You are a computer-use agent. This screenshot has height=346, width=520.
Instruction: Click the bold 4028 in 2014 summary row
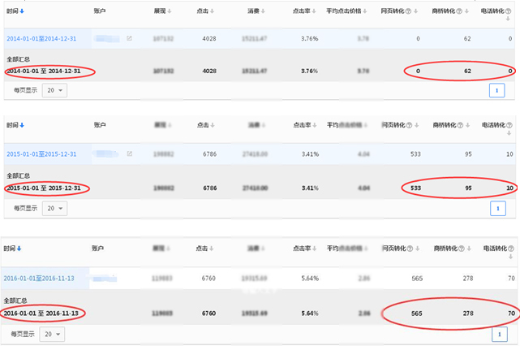point(209,71)
